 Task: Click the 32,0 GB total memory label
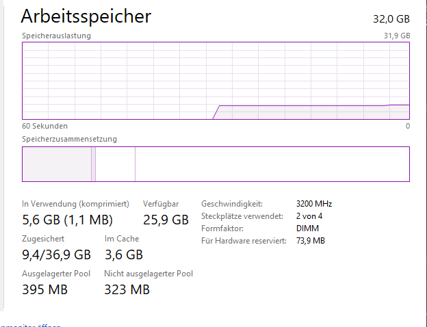point(391,18)
